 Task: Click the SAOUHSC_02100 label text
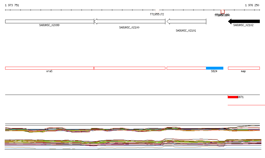(x=129, y=27)
